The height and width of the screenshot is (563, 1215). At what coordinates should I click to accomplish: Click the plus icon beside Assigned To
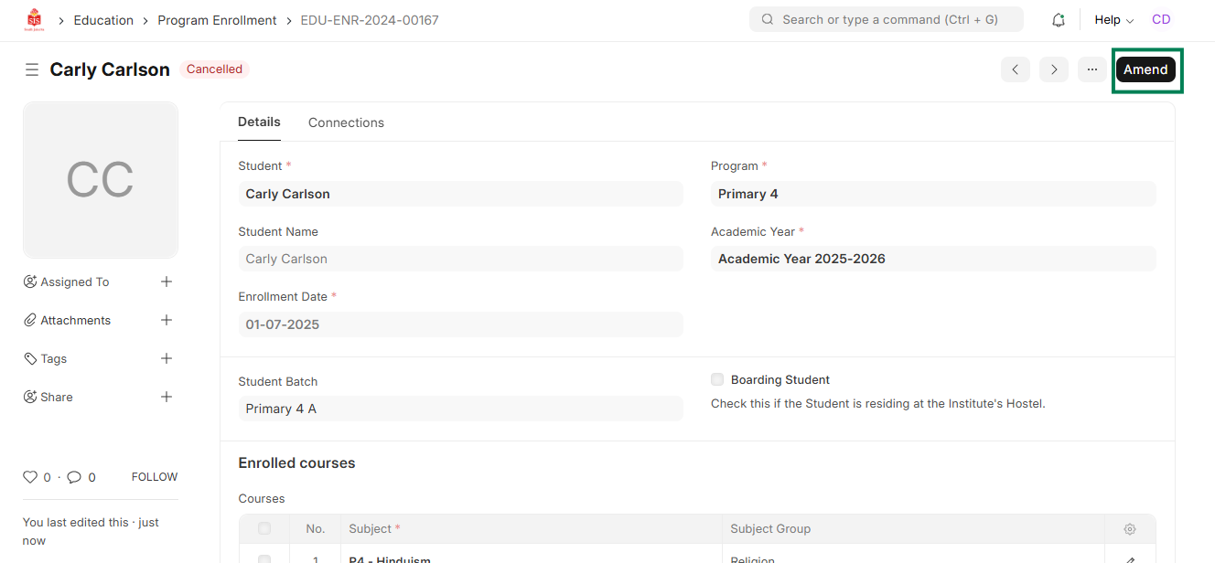click(x=167, y=281)
